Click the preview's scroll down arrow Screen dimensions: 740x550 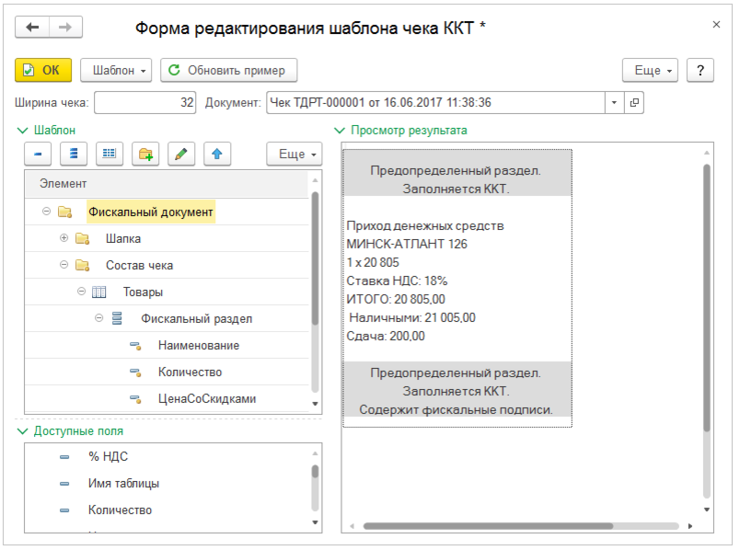click(707, 510)
